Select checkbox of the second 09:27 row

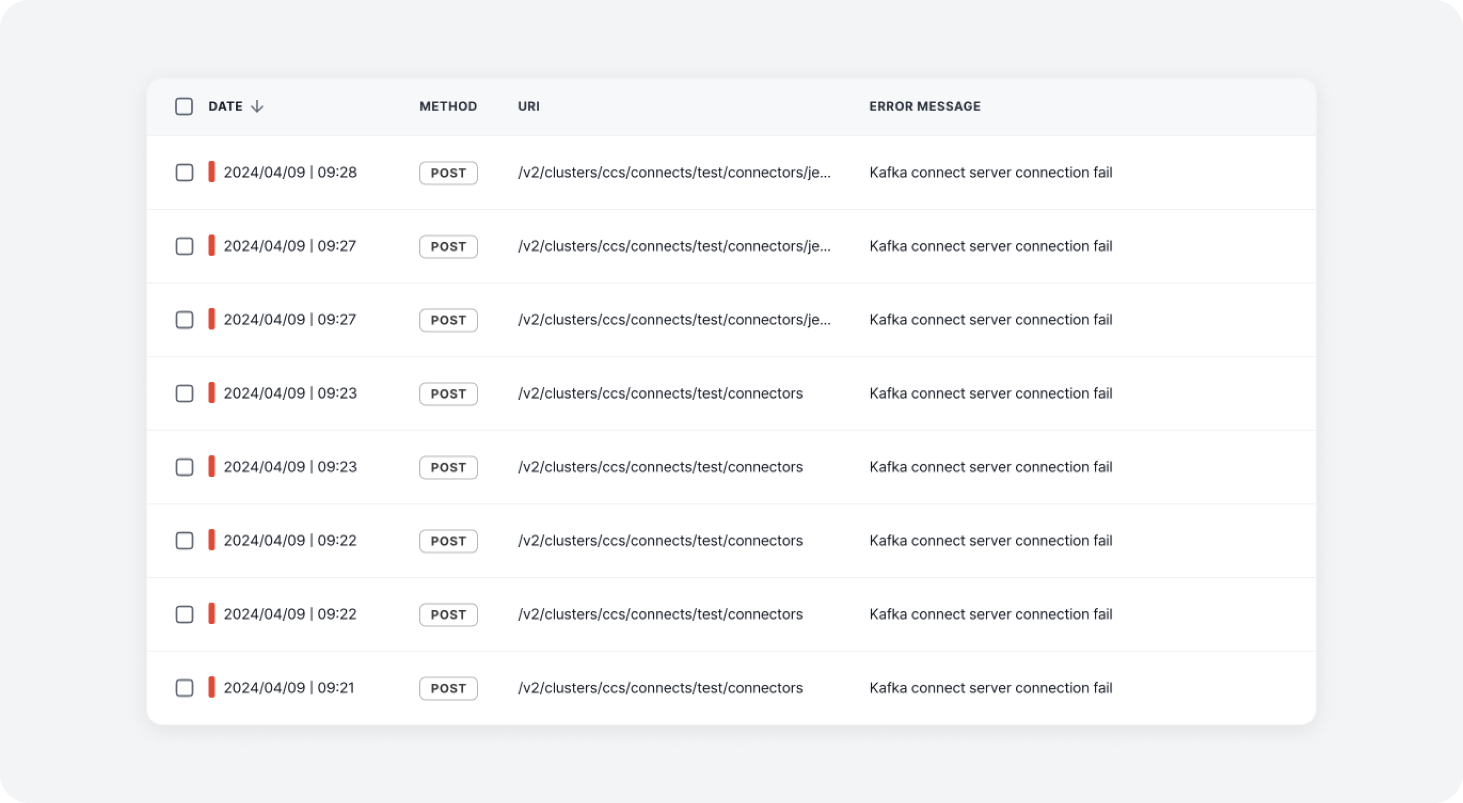(x=184, y=320)
